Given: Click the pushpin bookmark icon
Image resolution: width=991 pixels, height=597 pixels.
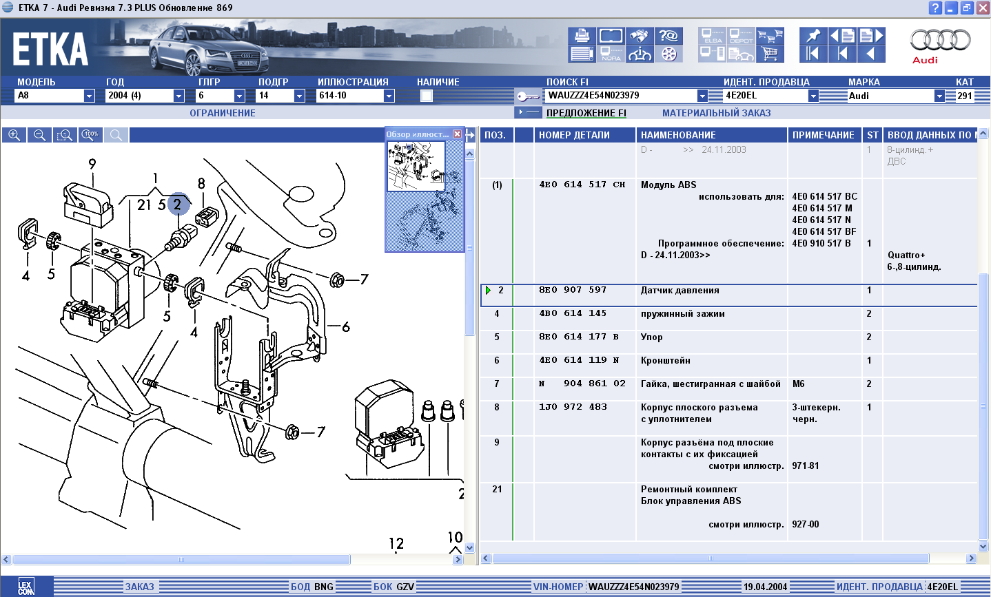Looking at the screenshot, I should click(x=813, y=36).
